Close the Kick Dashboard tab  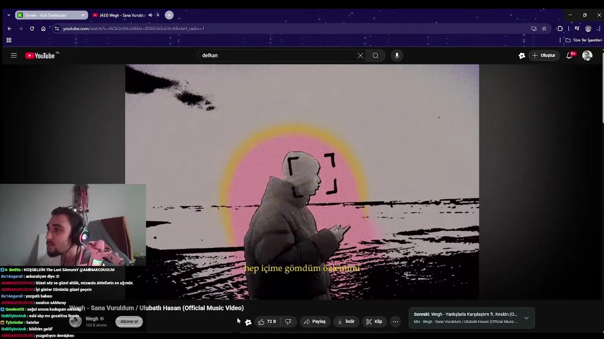(x=83, y=15)
